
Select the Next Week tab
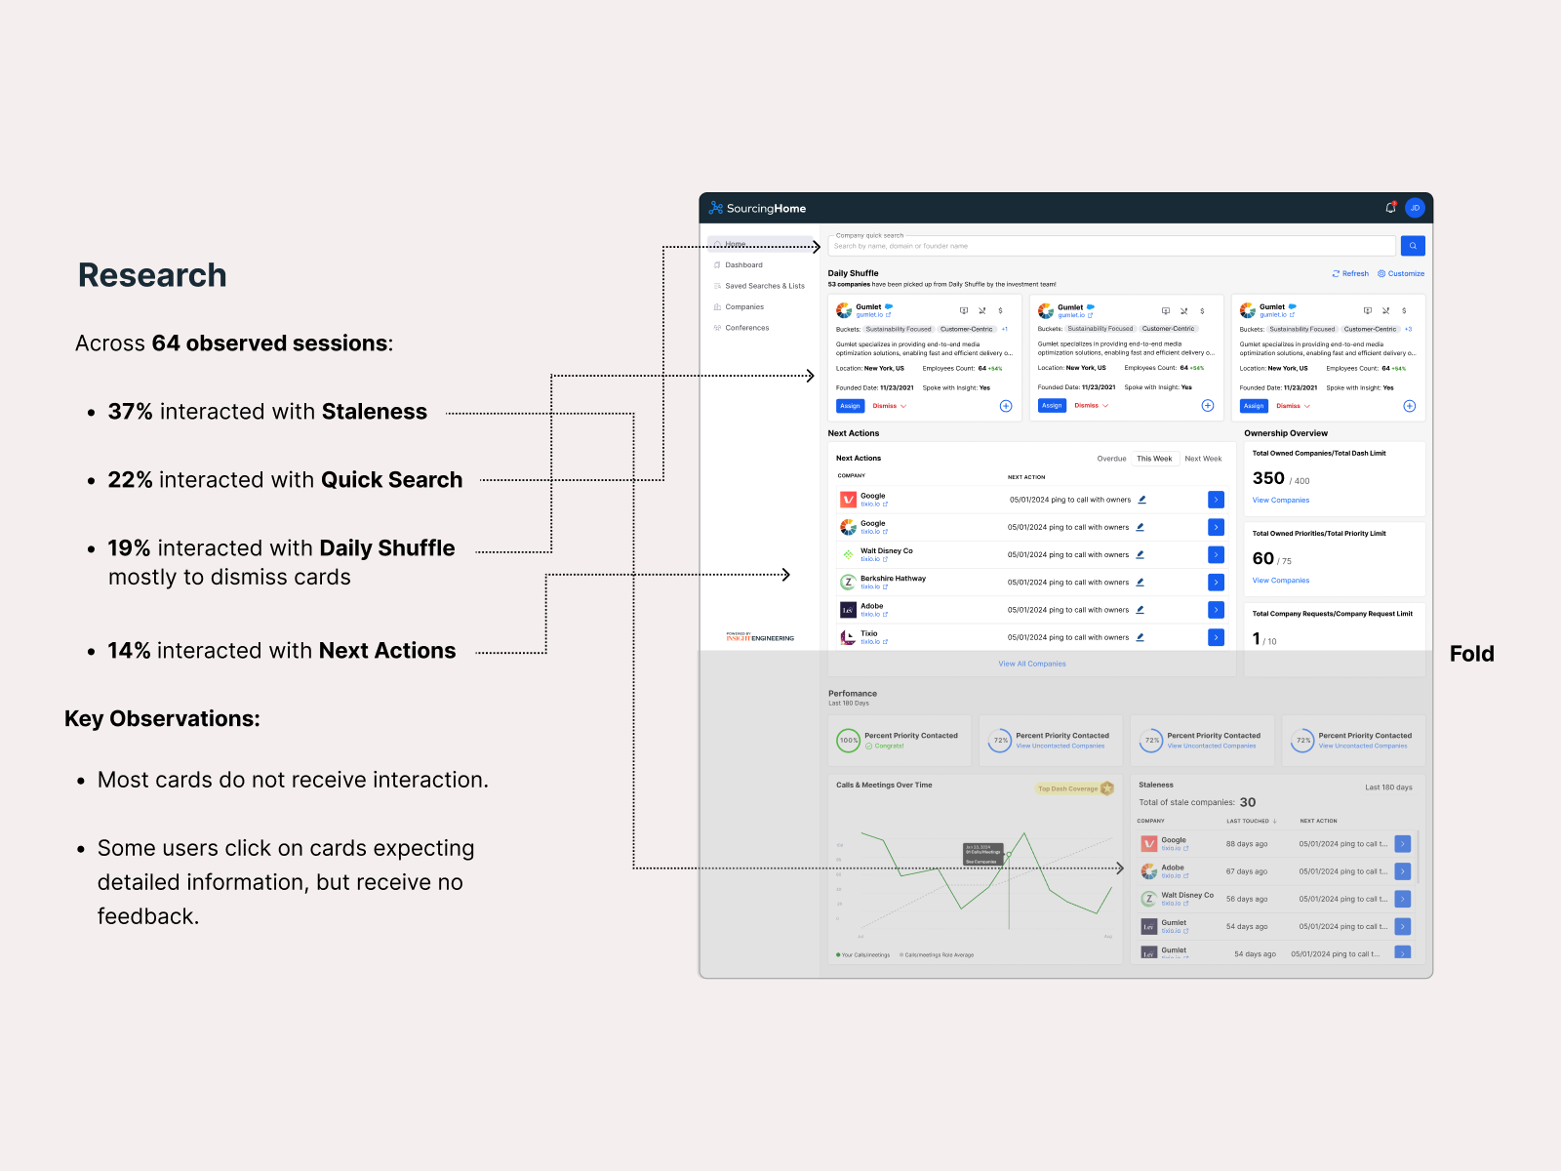tap(1203, 459)
